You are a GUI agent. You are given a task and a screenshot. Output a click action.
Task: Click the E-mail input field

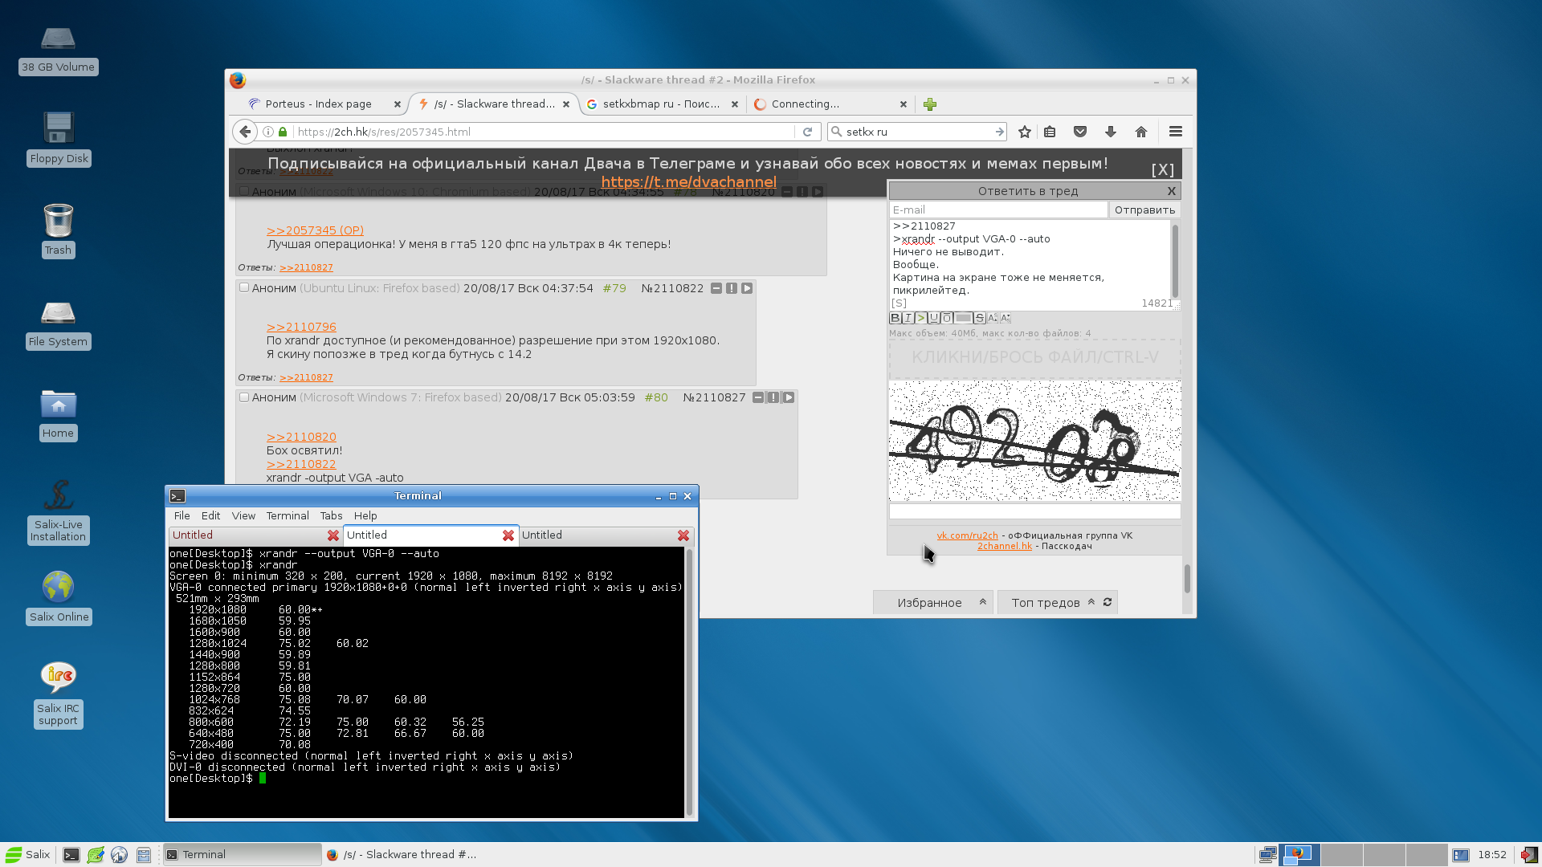tap(997, 210)
